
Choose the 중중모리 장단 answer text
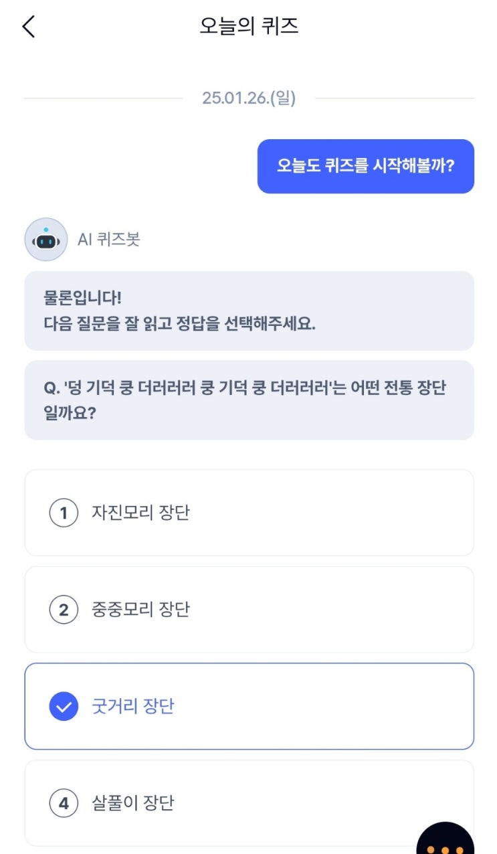[x=140, y=610]
